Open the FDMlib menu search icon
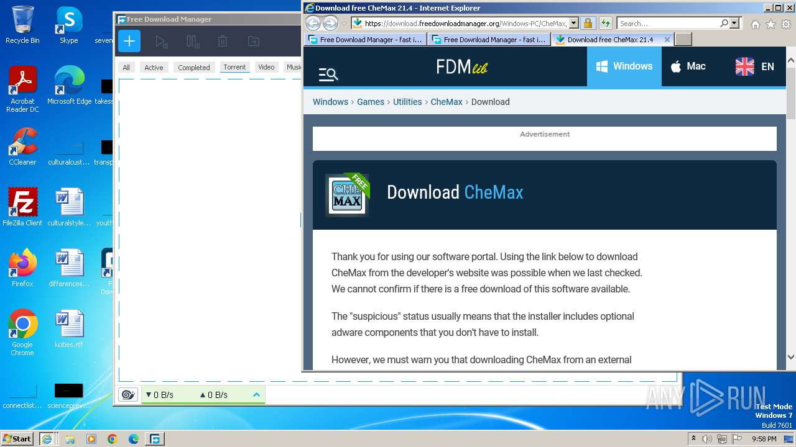Screen dimensions: 796x447 click(x=328, y=74)
